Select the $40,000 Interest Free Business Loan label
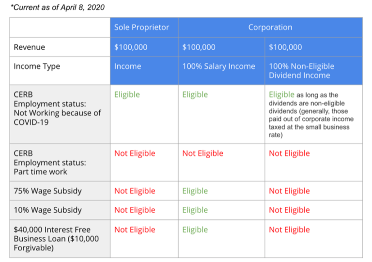 pyautogui.click(x=56, y=239)
